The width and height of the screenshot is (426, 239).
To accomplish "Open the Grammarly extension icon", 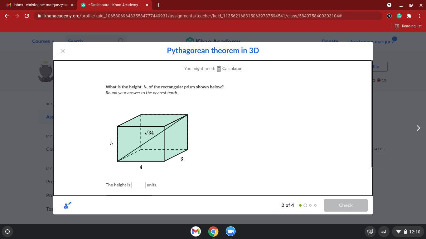I will pos(399,16).
